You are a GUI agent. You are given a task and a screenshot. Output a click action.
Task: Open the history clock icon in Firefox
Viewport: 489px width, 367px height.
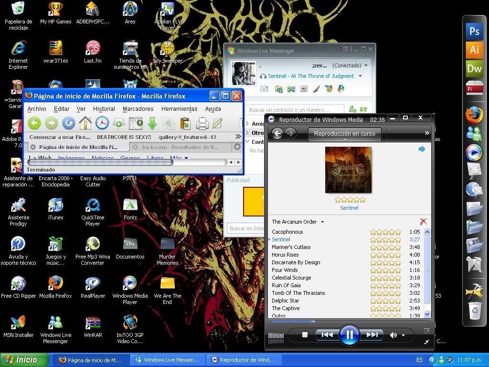(x=102, y=123)
